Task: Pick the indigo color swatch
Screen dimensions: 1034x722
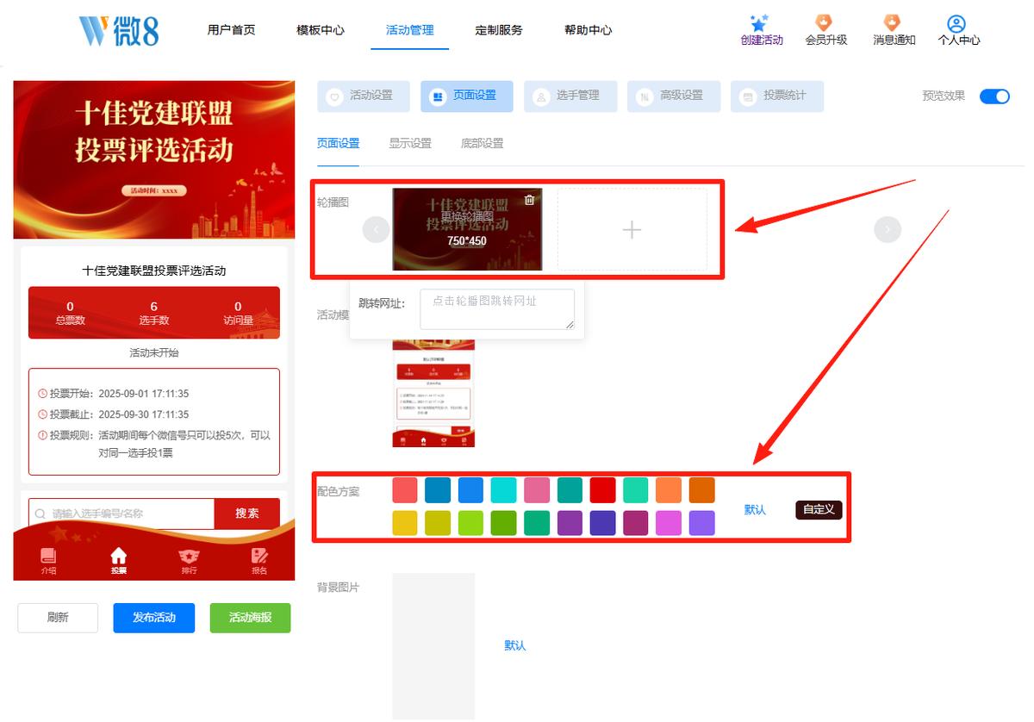Action: pyautogui.click(x=602, y=523)
